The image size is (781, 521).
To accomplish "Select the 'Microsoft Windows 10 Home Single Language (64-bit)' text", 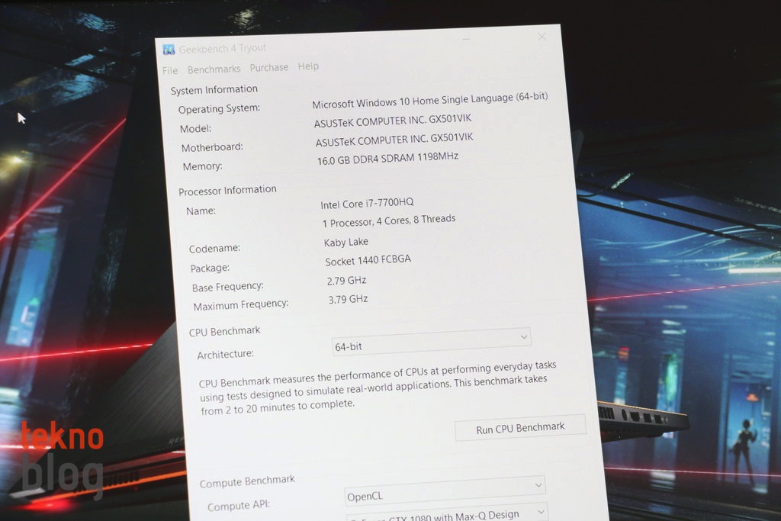I will 430,100.
